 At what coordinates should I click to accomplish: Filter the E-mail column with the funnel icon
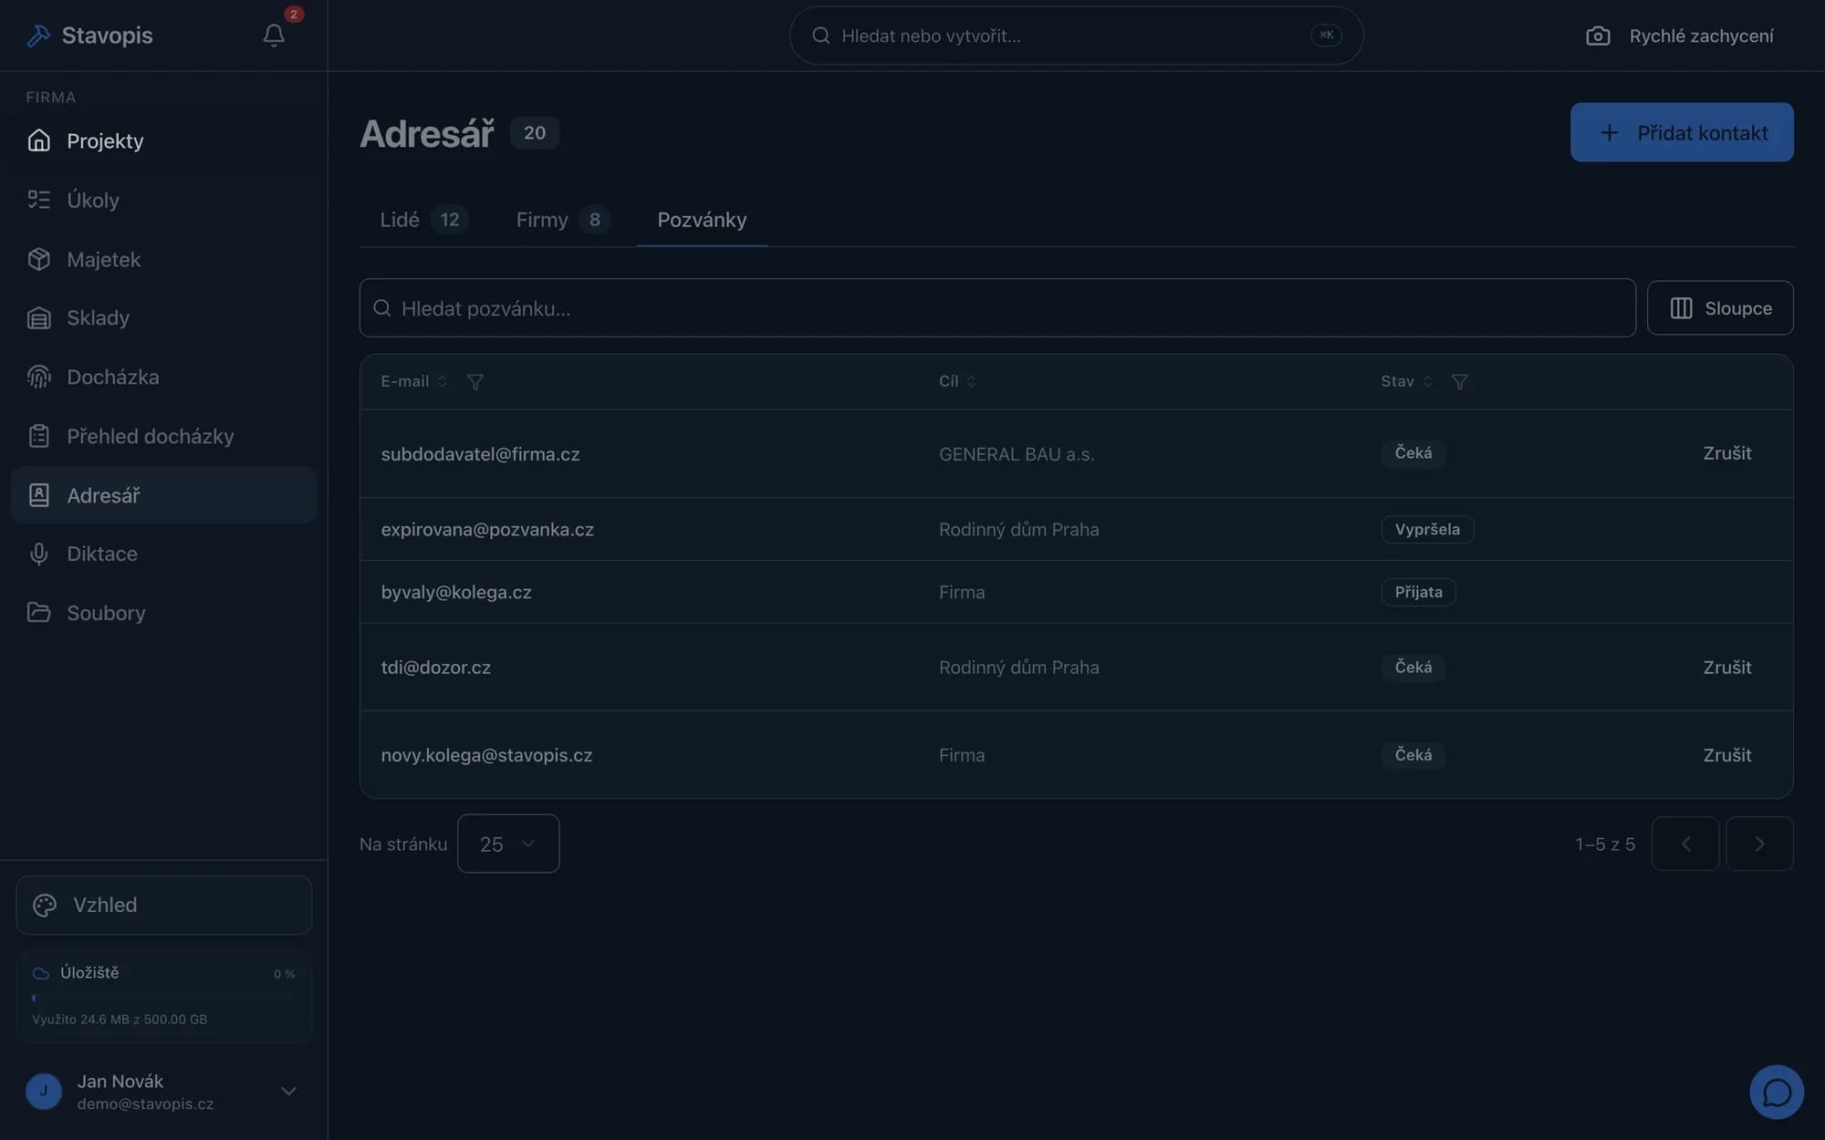pyautogui.click(x=475, y=381)
